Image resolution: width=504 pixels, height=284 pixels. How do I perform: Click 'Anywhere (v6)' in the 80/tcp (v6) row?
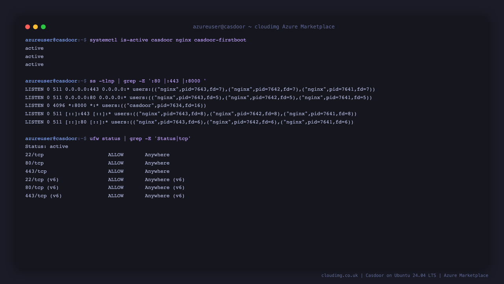coord(165,187)
